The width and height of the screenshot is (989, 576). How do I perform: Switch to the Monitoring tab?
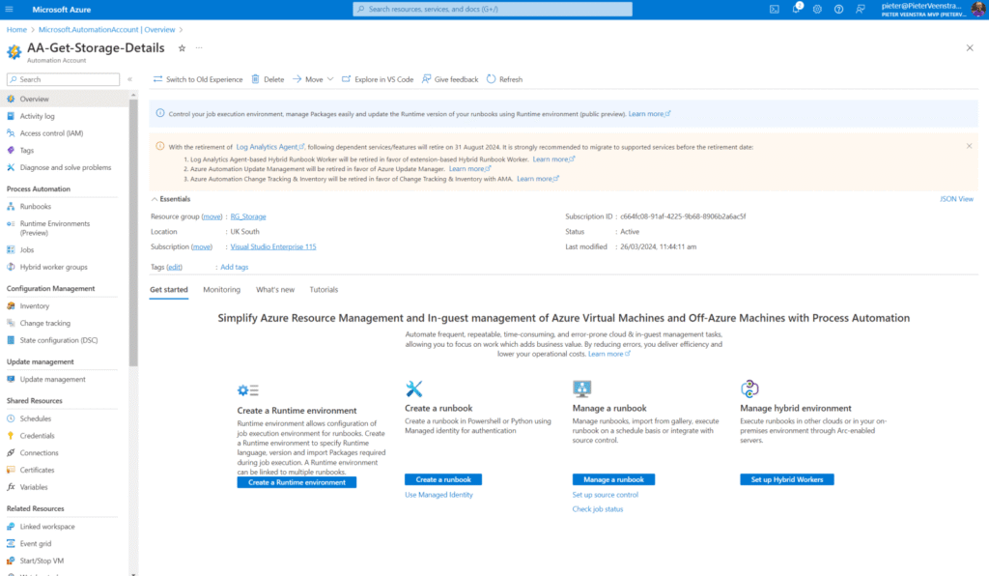click(x=221, y=290)
